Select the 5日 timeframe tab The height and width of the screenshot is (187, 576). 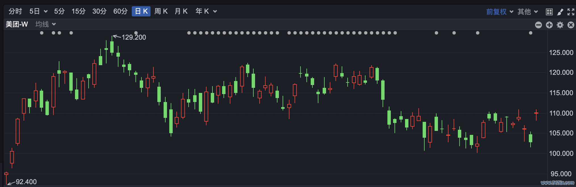[35, 11]
